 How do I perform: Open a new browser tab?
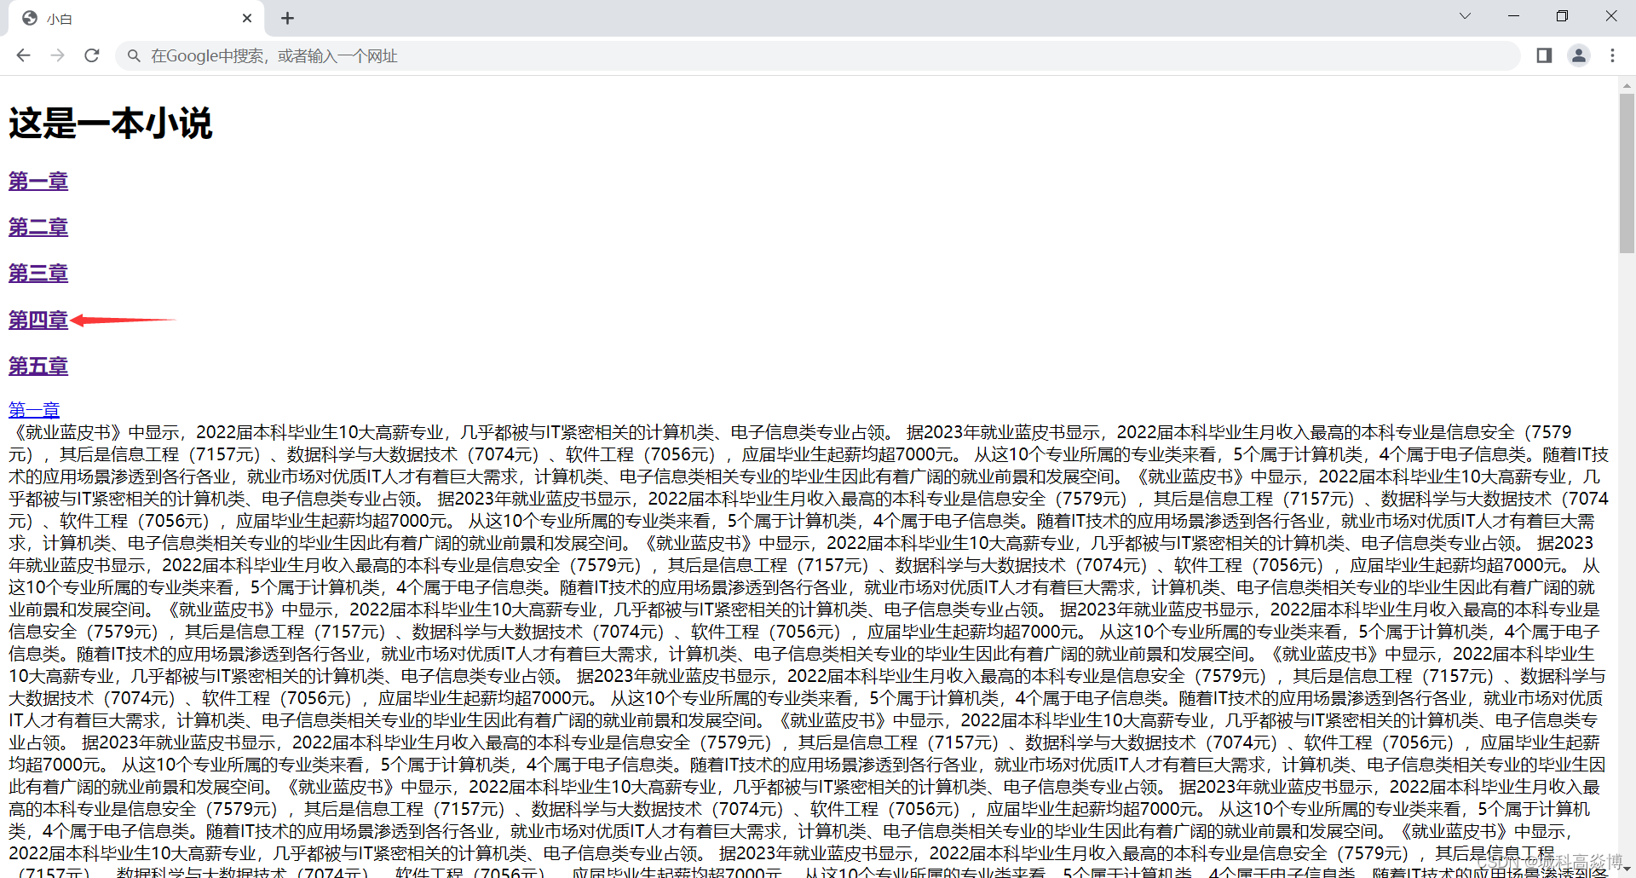[x=287, y=18]
